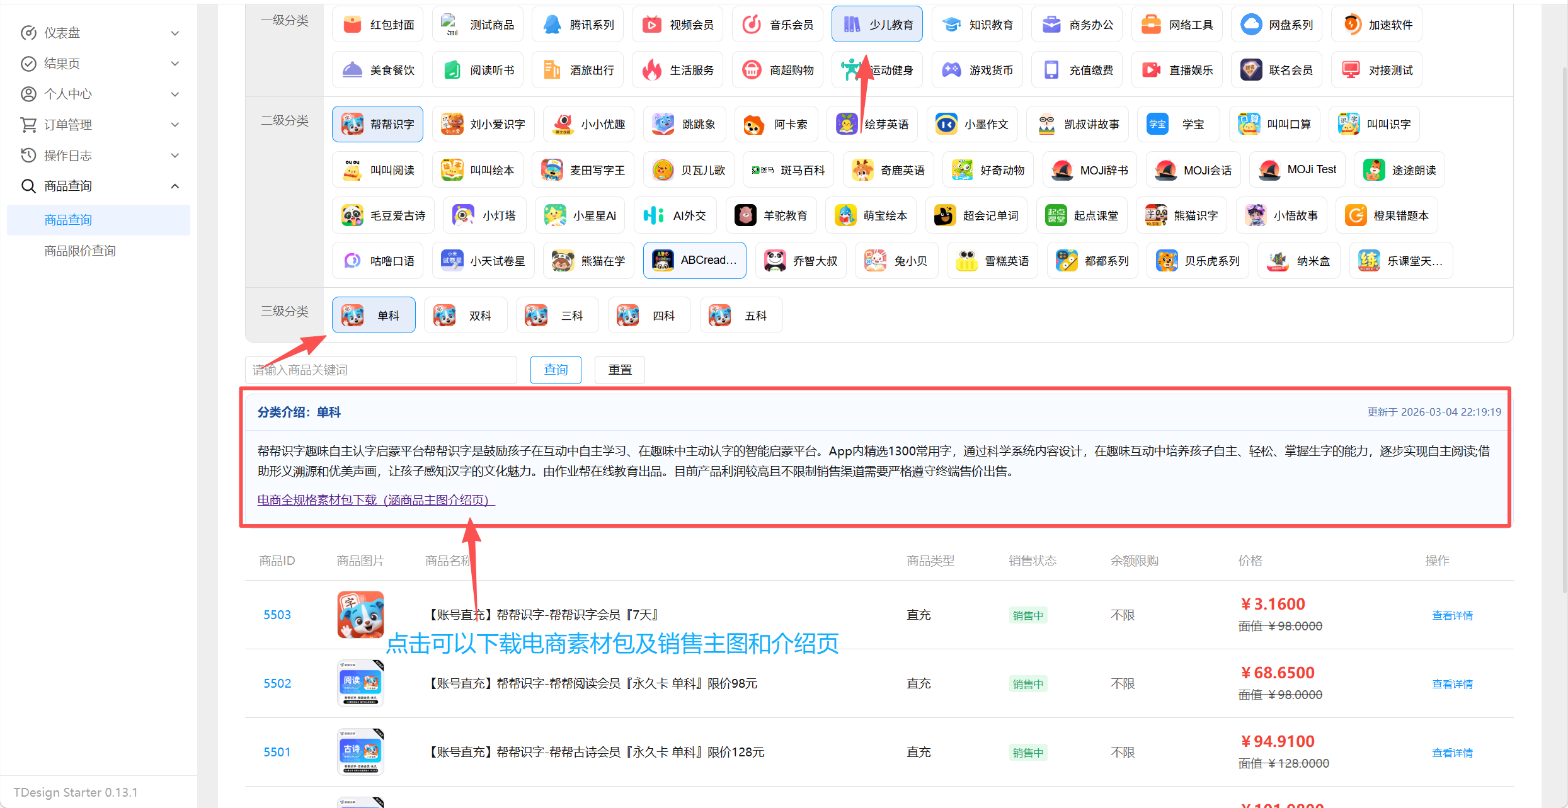Screen dimensions: 1568x808
Task: Choose the 帮帮识字 subcategory
Action: 377,123
